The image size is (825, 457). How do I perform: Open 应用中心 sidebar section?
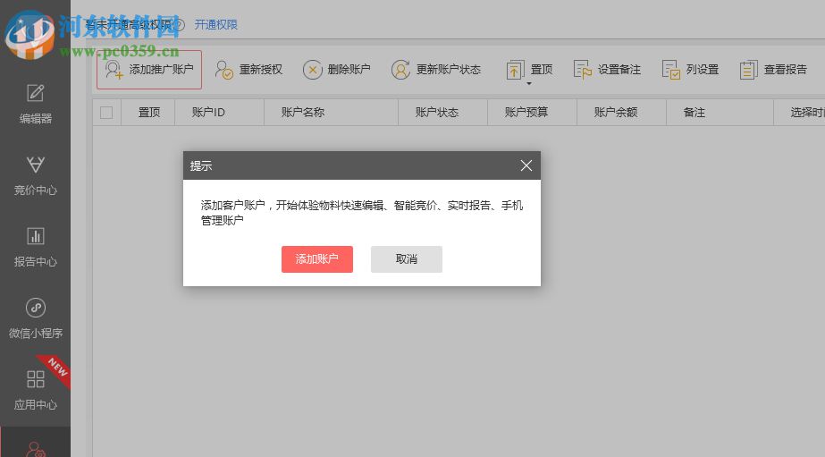pos(35,390)
